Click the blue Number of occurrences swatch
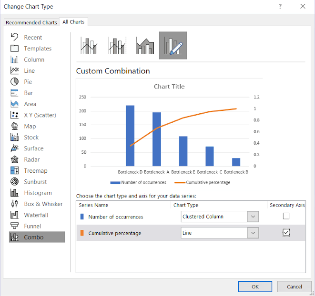315x296 pixels. coord(82,217)
